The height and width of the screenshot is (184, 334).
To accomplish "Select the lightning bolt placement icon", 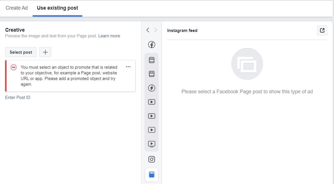I will (x=151, y=88).
